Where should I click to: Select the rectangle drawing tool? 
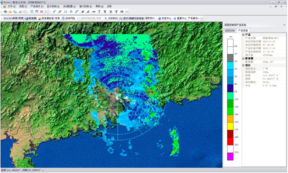pos(66,12)
